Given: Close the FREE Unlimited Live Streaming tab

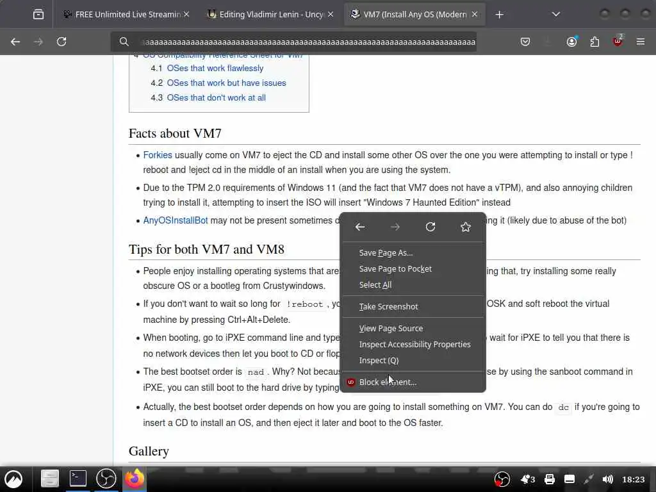Looking at the screenshot, I should click(x=186, y=15).
